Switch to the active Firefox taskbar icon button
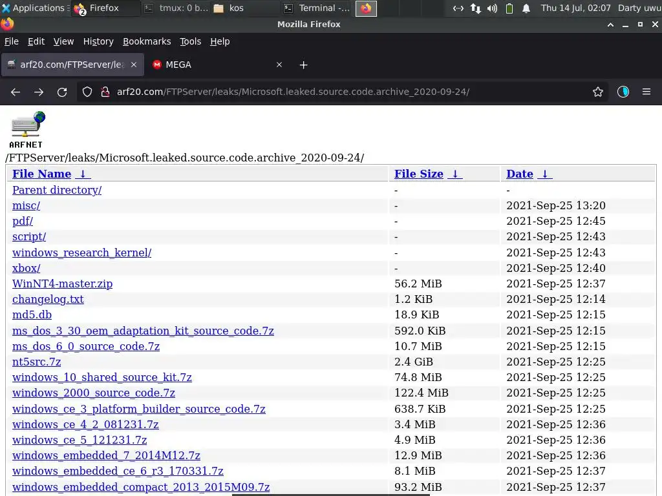The height and width of the screenshot is (496, 662). [x=366, y=8]
